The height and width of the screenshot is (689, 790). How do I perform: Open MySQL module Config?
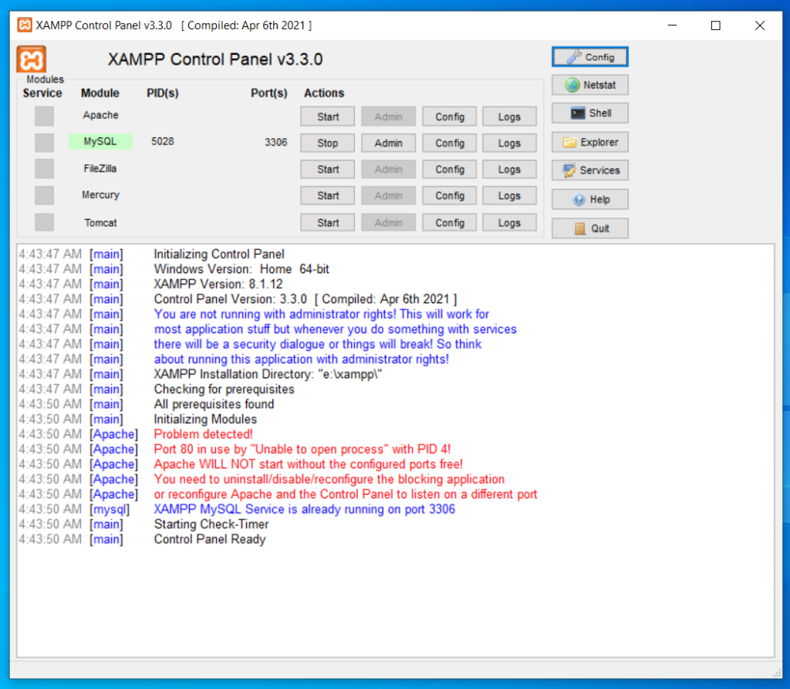(450, 144)
